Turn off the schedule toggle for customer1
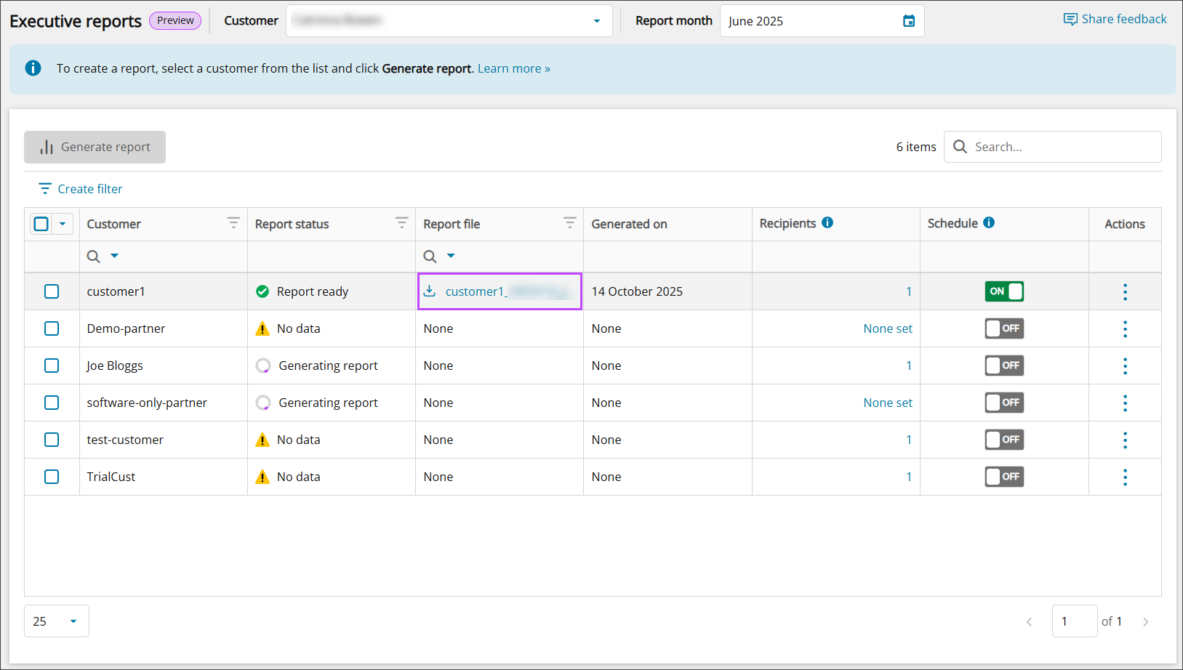 click(1004, 291)
